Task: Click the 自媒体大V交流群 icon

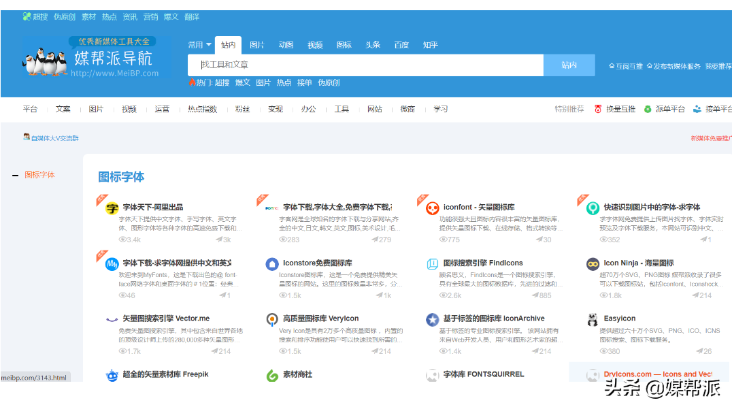Action: point(27,137)
